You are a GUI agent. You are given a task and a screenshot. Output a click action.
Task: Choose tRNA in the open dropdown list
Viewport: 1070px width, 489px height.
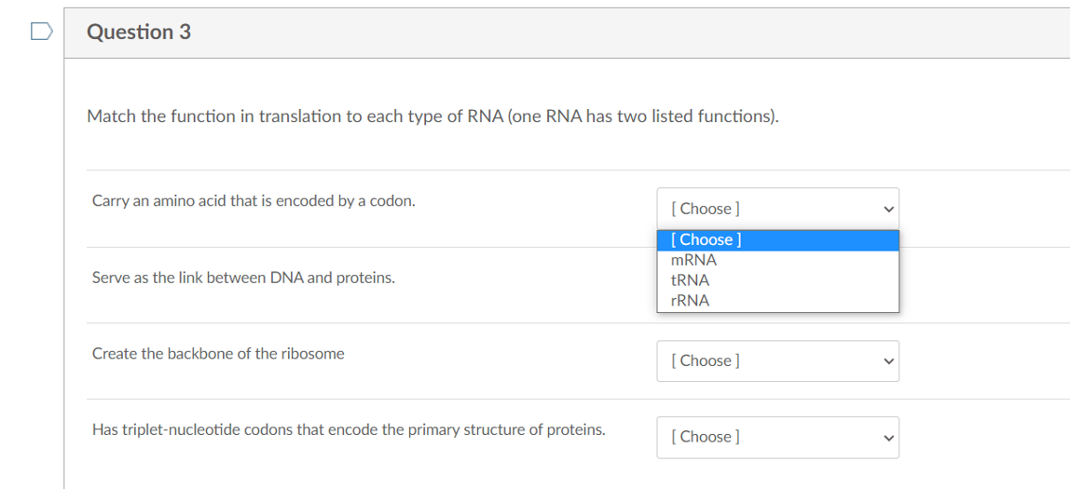coord(690,280)
